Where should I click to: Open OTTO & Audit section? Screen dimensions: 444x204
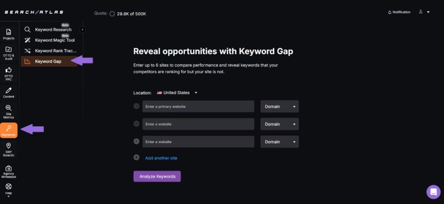pyautogui.click(x=9, y=53)
